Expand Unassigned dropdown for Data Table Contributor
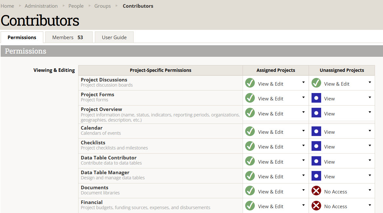383x213 pixels. (x=370, y=160)
